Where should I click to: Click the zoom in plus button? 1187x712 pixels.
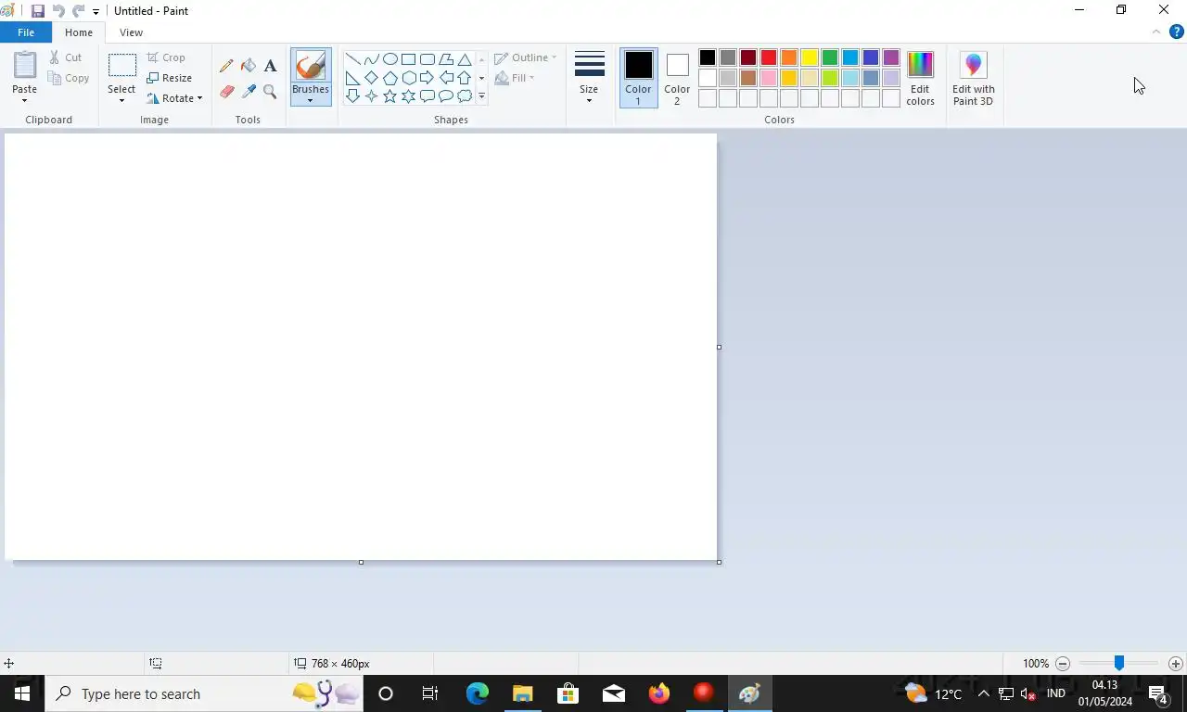pyautogui.click(x=1176, y=664)
